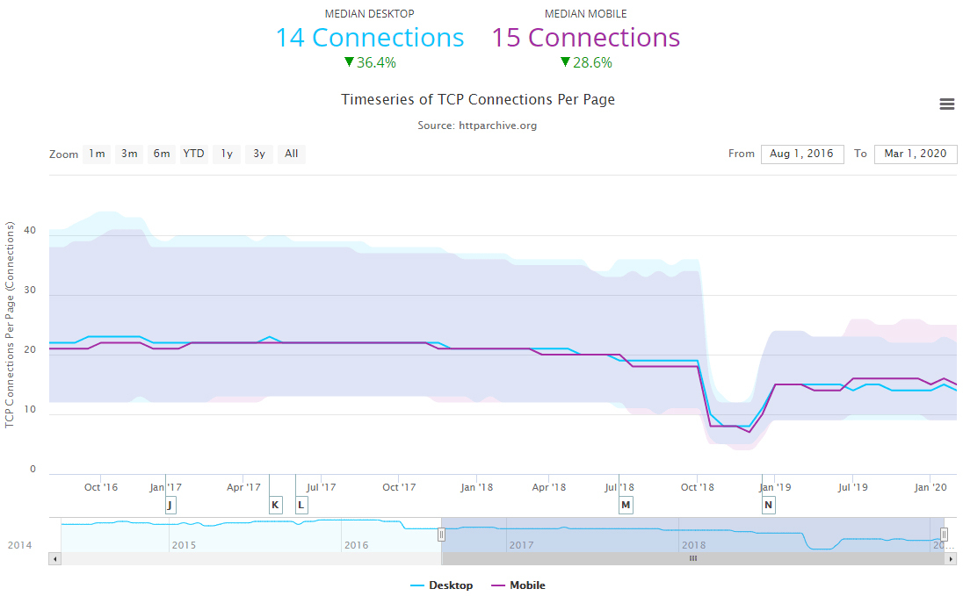
Task: Set zoom to 6m range
Action: 162,154
